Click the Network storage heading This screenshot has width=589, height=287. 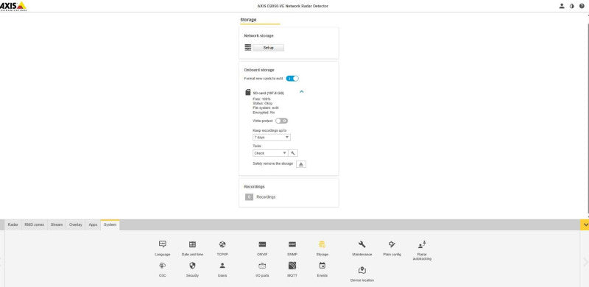[259, 35]
